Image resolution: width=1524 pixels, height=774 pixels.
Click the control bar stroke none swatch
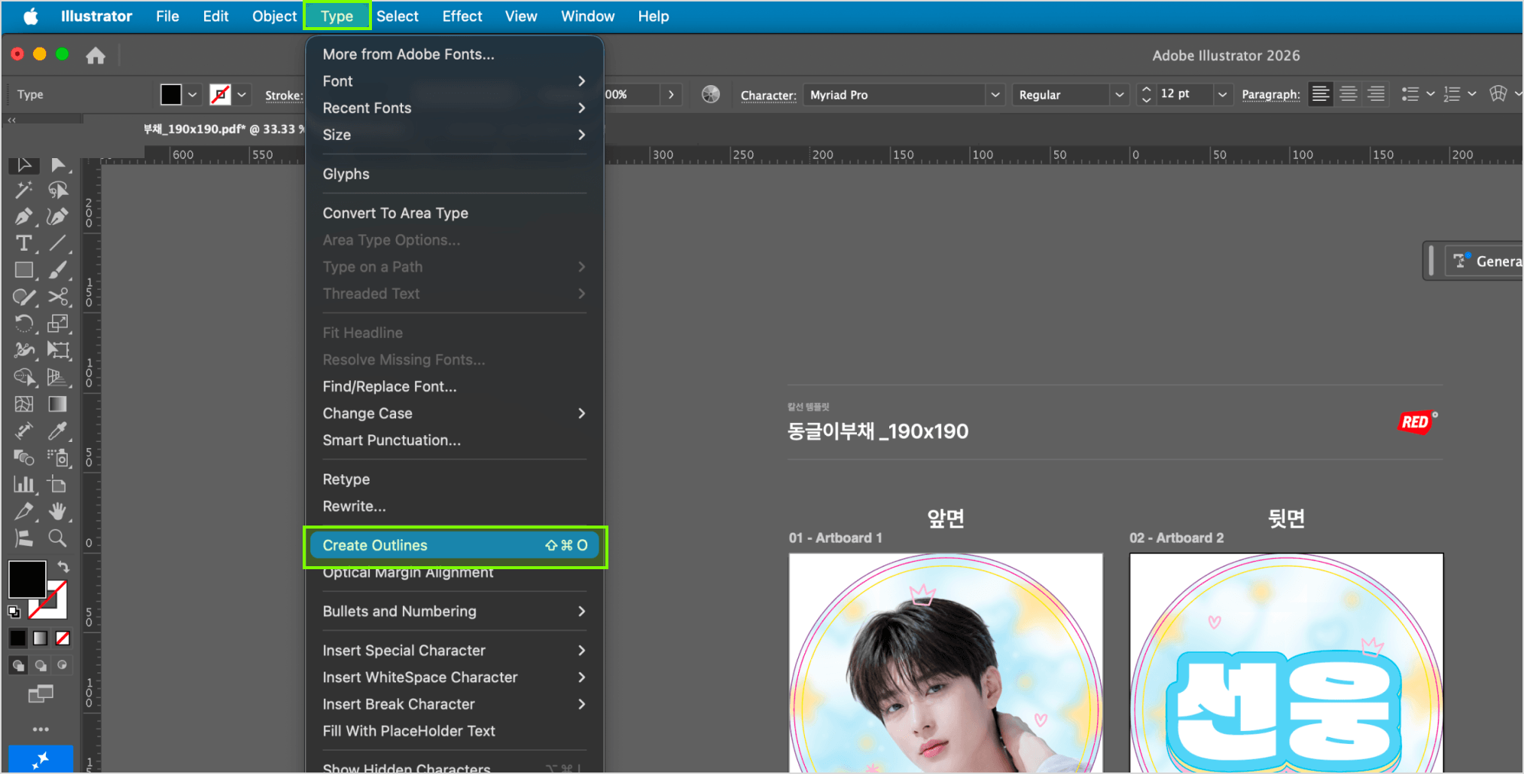[220, 95]
